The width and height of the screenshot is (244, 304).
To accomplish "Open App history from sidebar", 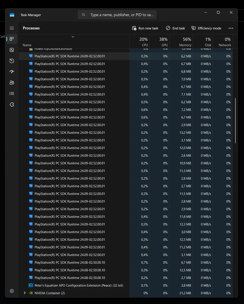I will 12,61.
